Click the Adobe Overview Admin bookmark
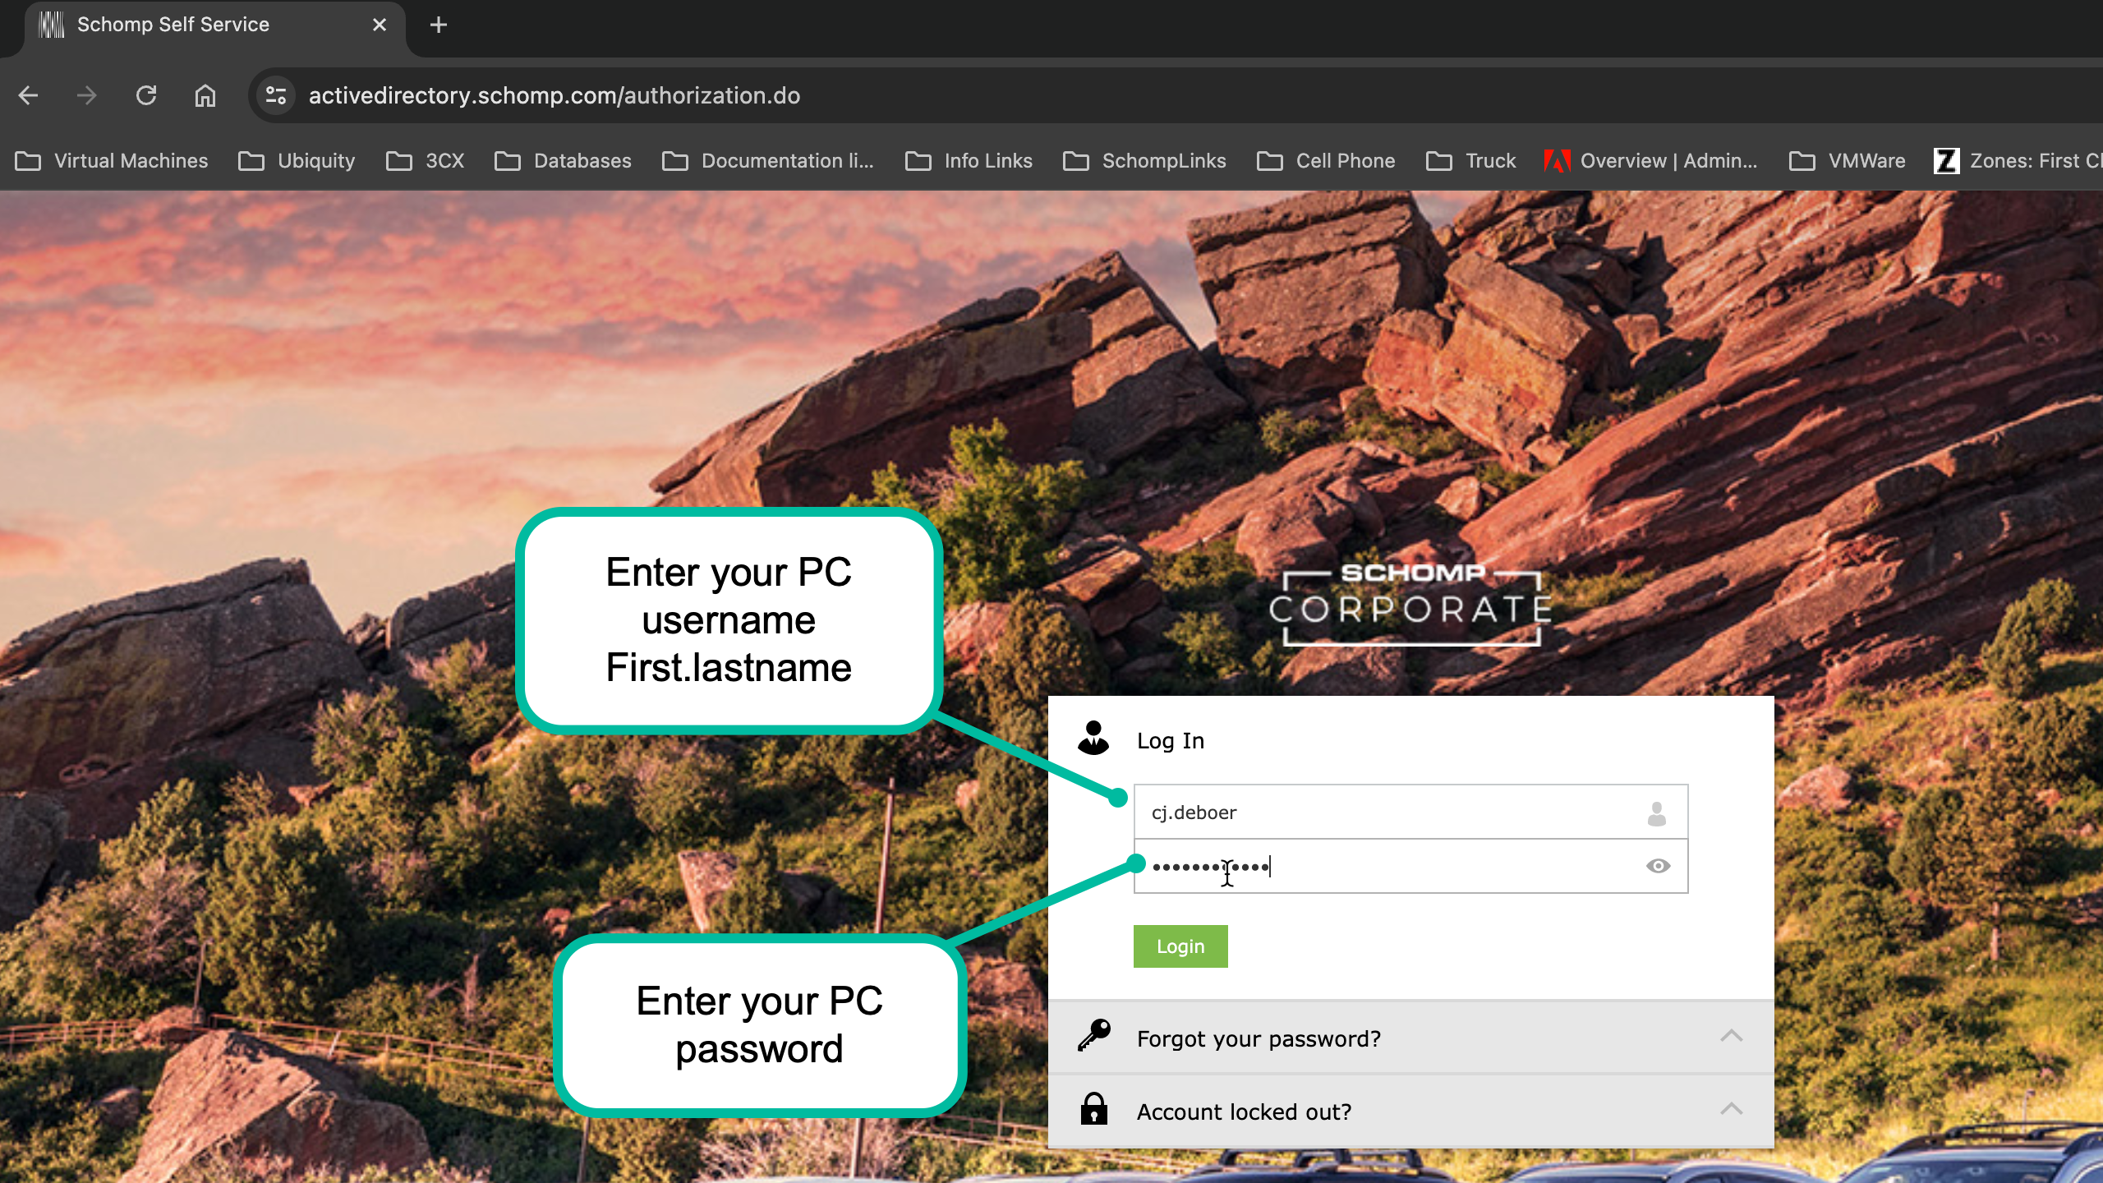2103x1183 pixels. click(x=1651, y=161)
